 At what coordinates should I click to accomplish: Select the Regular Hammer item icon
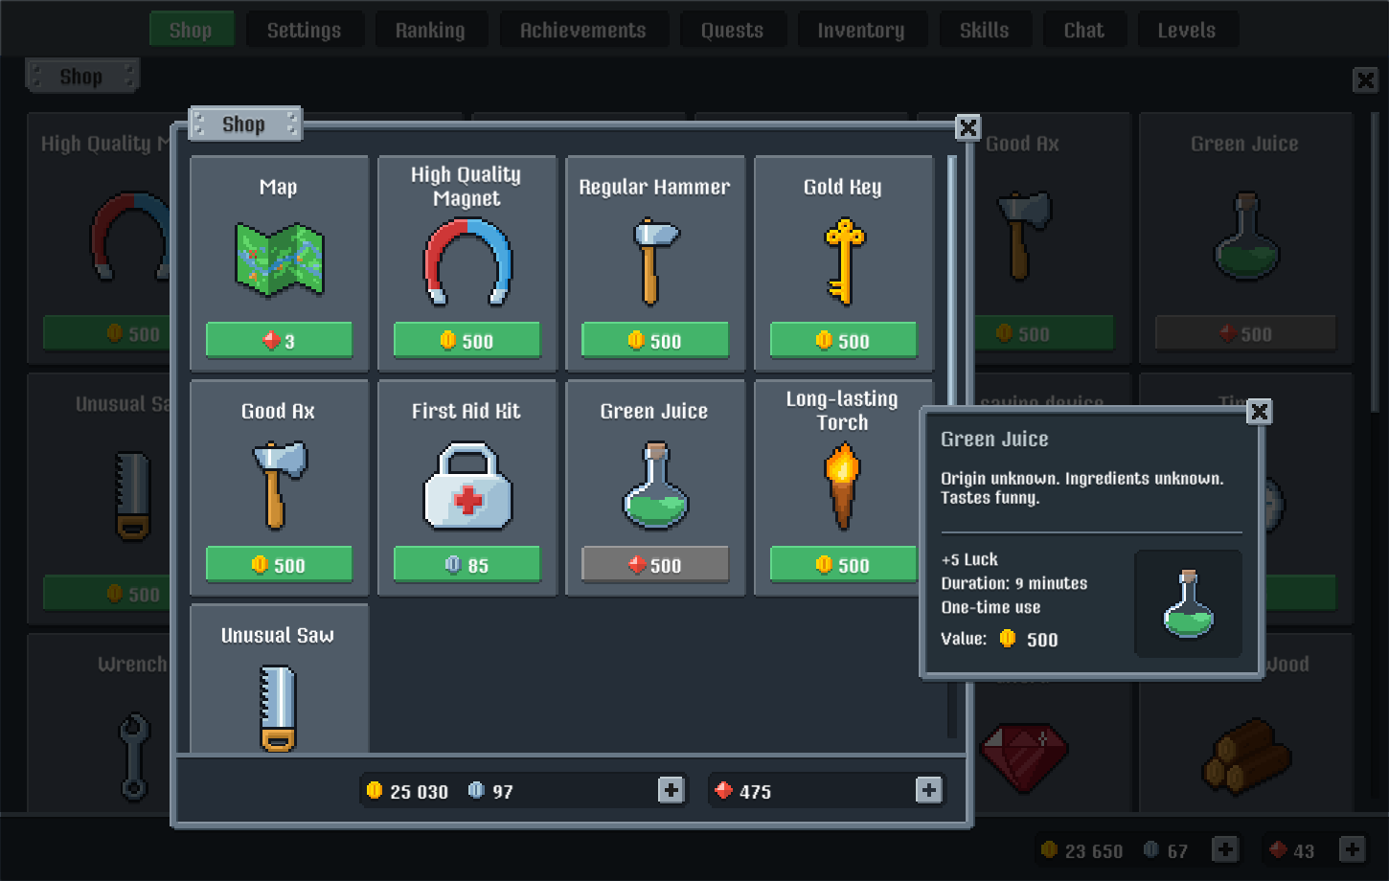(654, 259)
